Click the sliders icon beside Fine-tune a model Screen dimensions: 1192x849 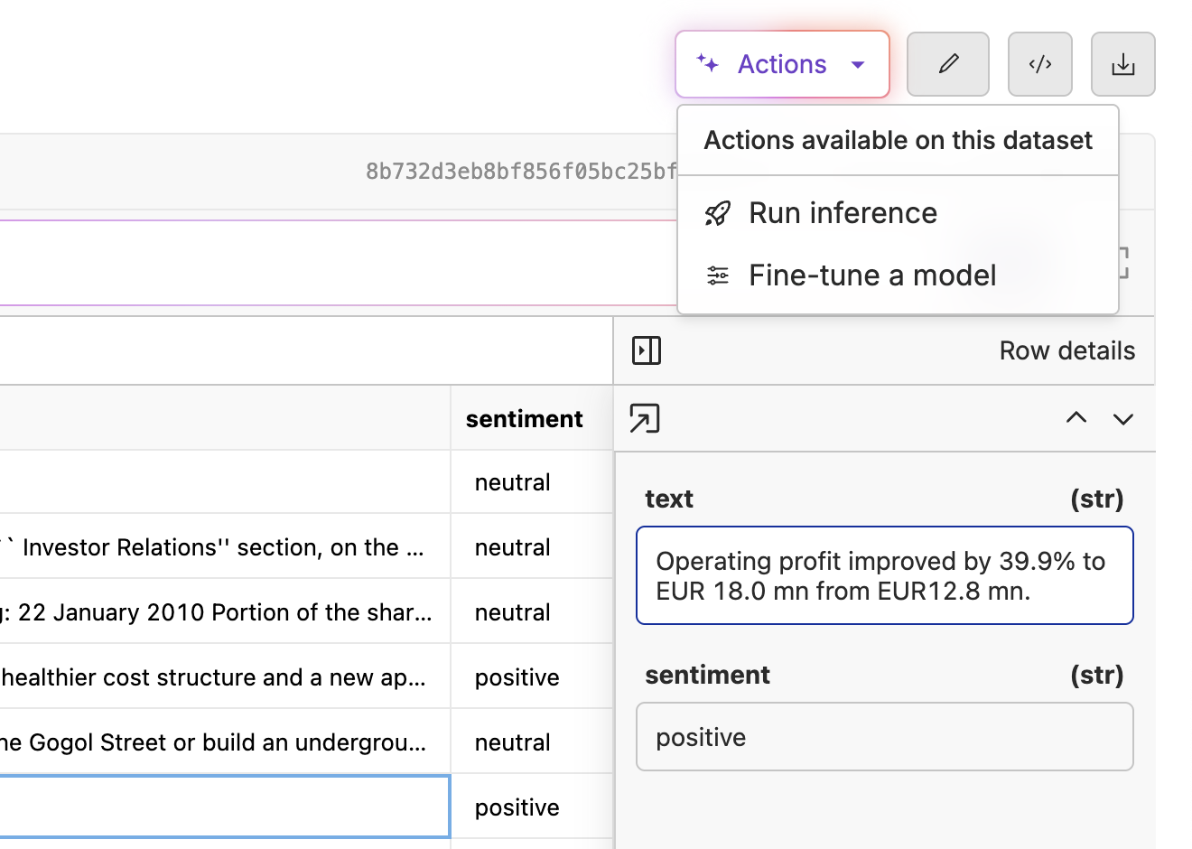pos(718,275)
